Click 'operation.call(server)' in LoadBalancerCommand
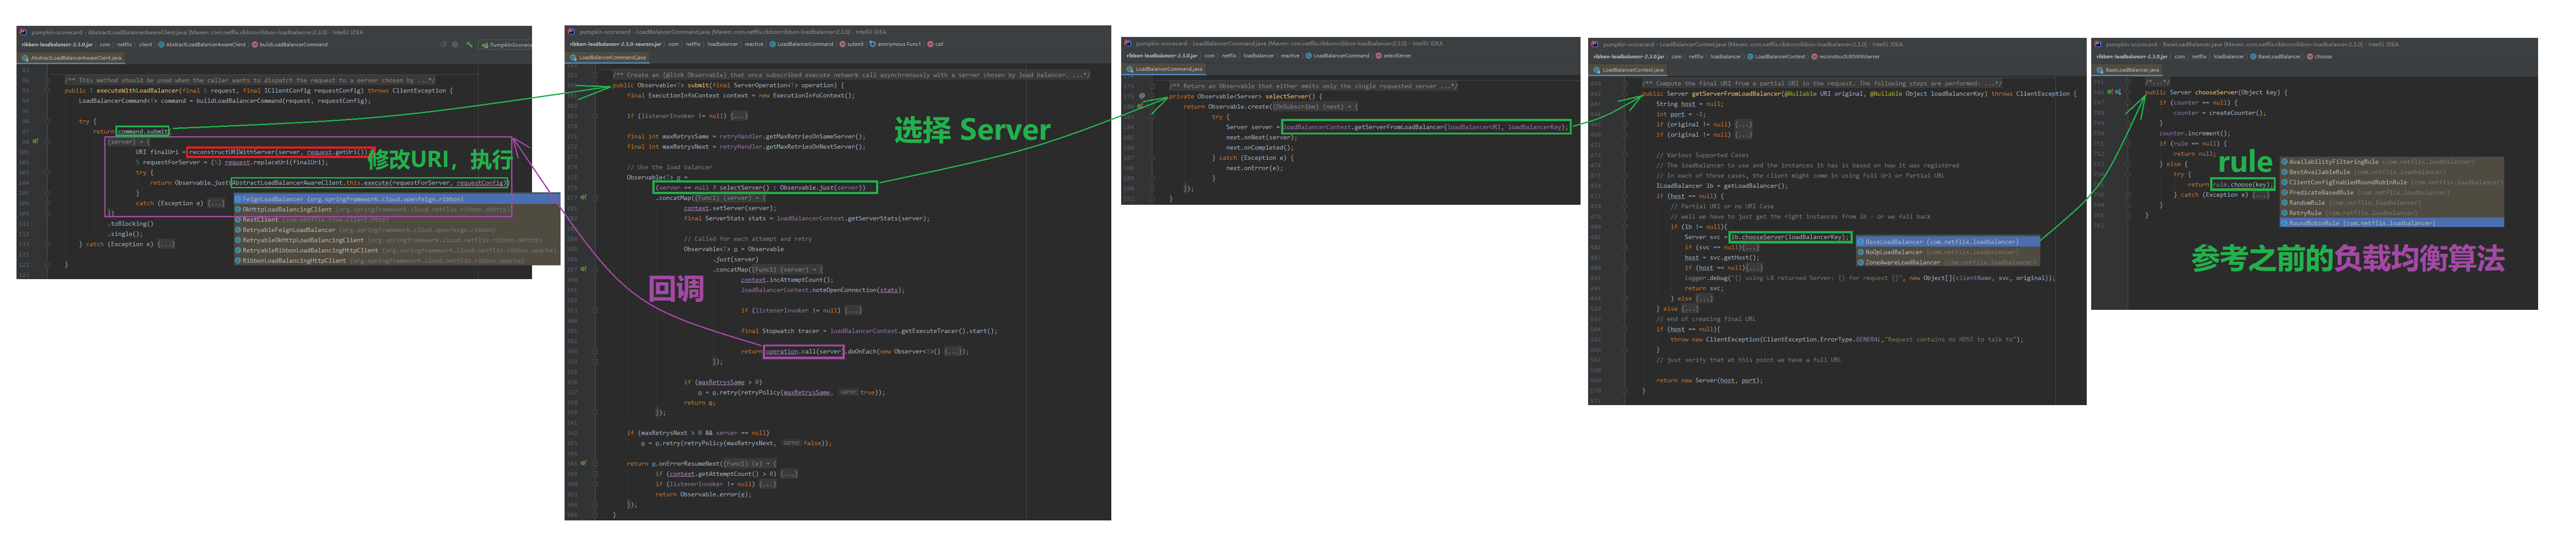The image size is (2576, 540). [x=803, y=351]
